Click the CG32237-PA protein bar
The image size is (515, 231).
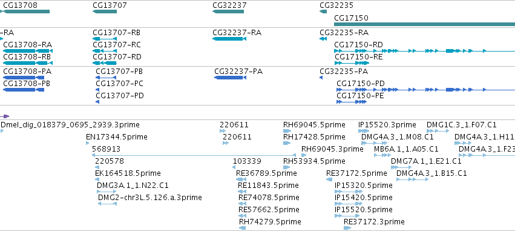[x=230, y=78]
